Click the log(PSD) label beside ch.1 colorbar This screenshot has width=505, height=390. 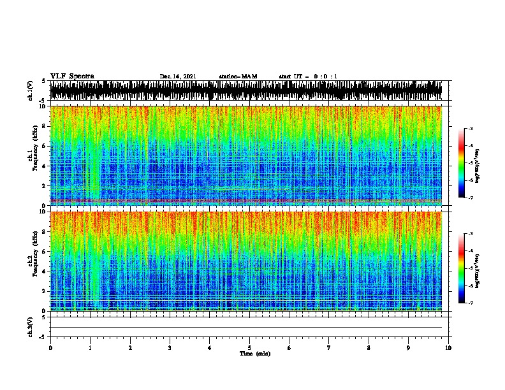(x=478, y=166)
